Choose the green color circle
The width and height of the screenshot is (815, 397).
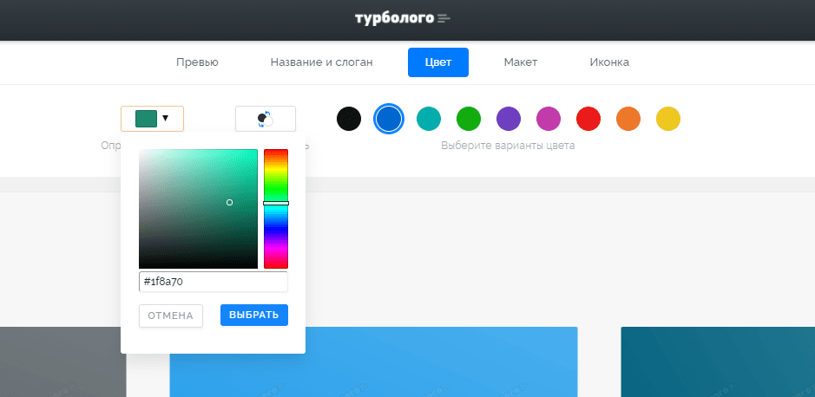click(x=469, y=119)
